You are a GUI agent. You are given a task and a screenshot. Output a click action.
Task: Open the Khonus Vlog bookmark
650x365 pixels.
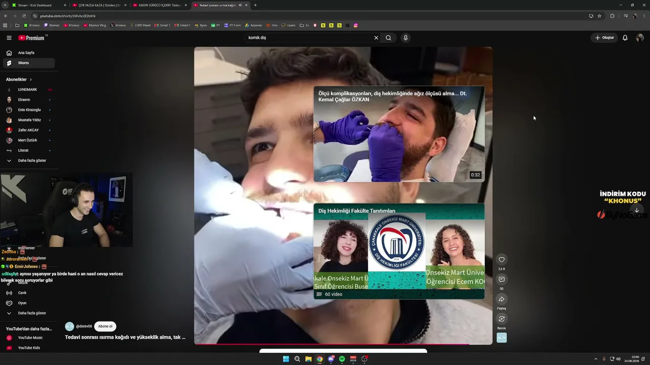pos(95,25)
